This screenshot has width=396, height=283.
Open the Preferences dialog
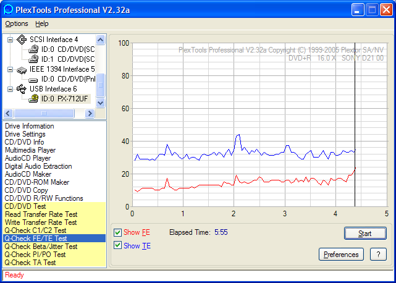coord(341,255)
